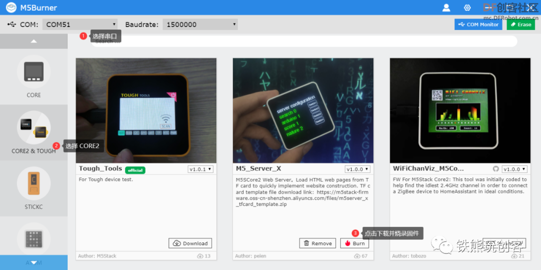The image size is (541, 270).
Task: Click the download count 13
Action: point(204,256)
